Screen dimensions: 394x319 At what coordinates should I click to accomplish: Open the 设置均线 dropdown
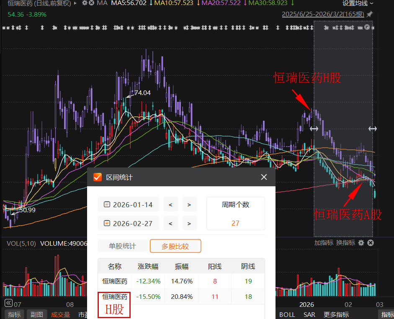356,3
